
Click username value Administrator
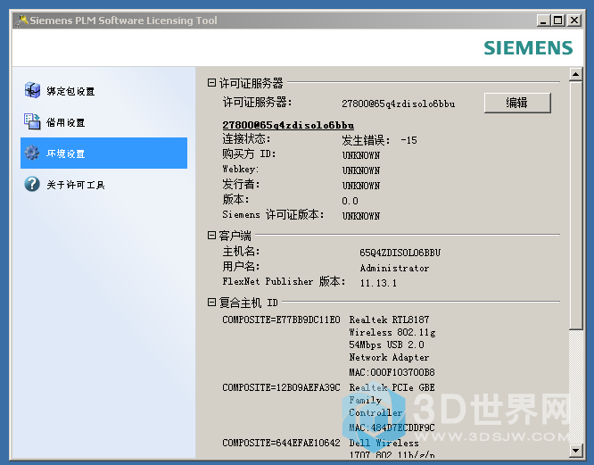394,268
